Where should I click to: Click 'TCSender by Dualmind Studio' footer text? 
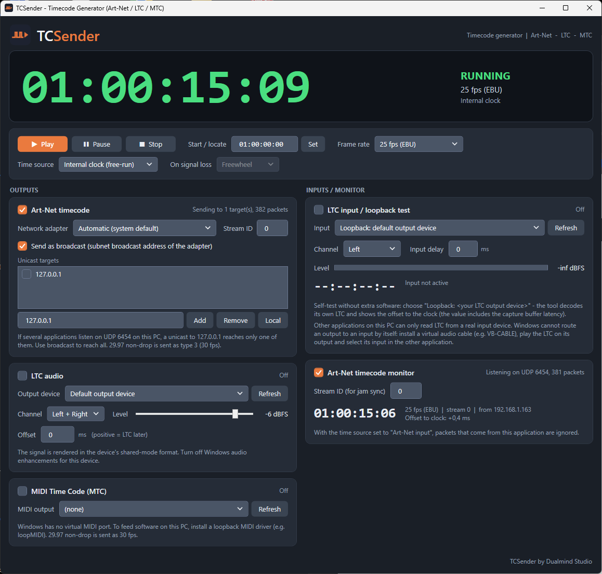[551, 562]
